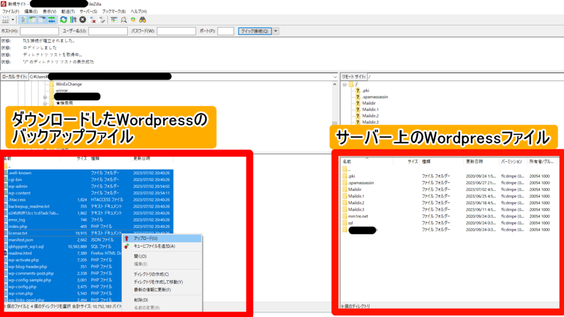Click the .pki folder icon in remote file list
564x317 pixels.
point(345,176)
